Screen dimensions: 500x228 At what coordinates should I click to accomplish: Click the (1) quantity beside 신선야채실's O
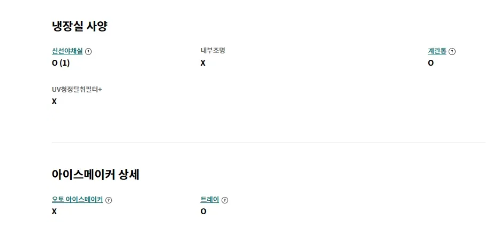(x=65, y=63)
